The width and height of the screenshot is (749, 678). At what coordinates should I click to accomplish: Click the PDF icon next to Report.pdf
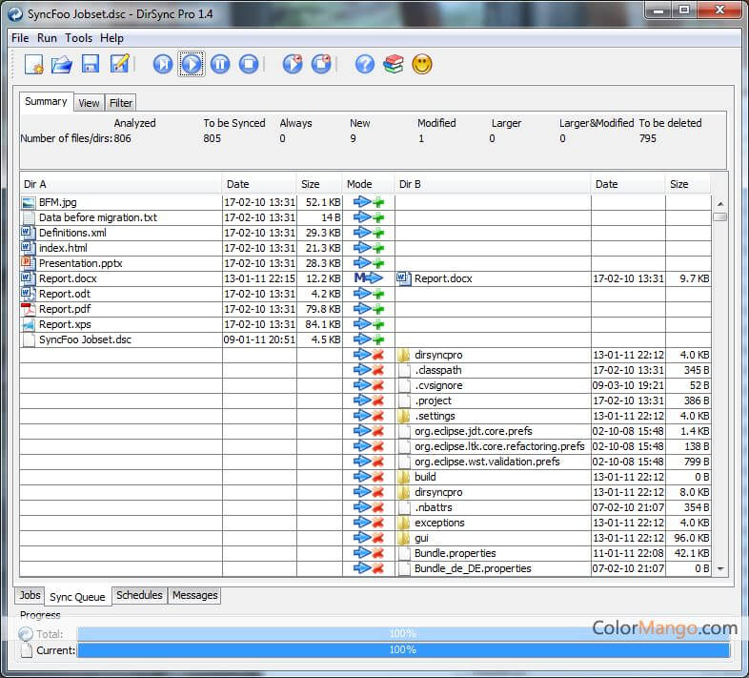(x=29, y=309)
